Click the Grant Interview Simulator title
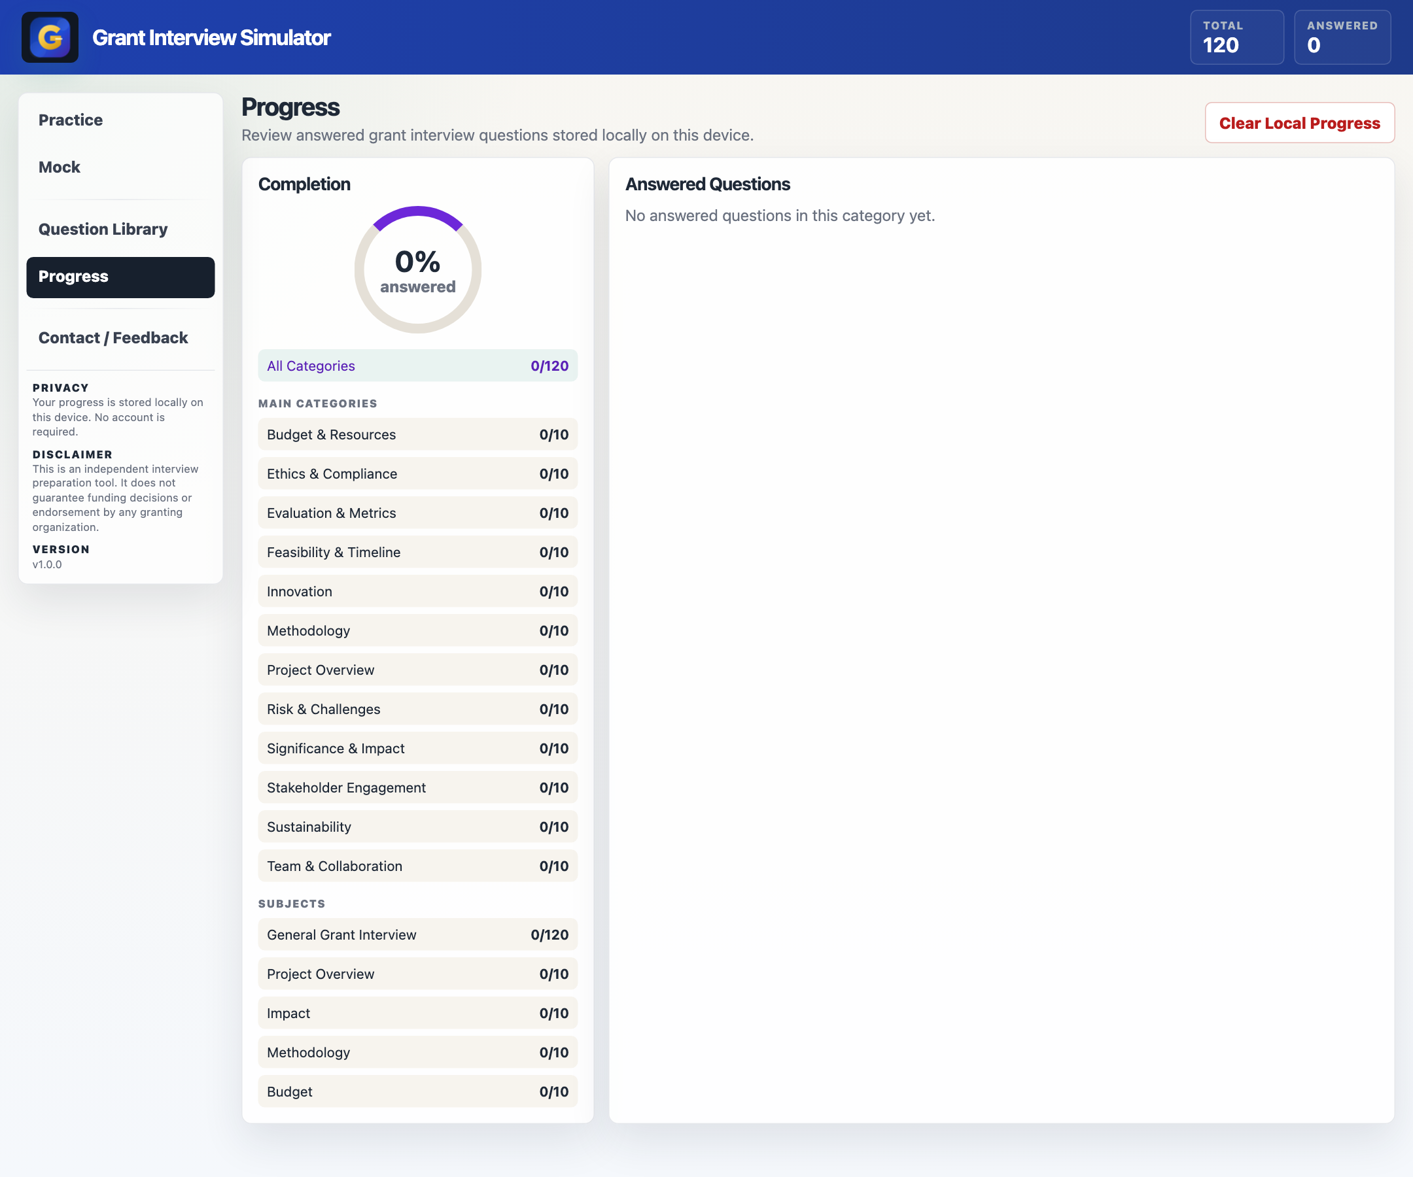 tap(211, 38)
